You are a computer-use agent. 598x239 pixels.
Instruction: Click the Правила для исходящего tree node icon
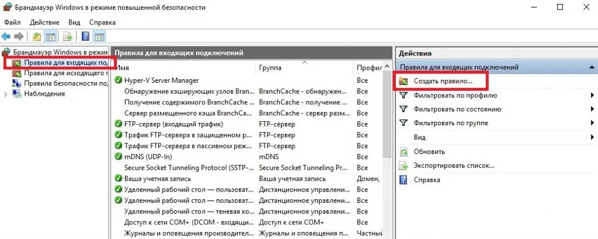[16, 73]
